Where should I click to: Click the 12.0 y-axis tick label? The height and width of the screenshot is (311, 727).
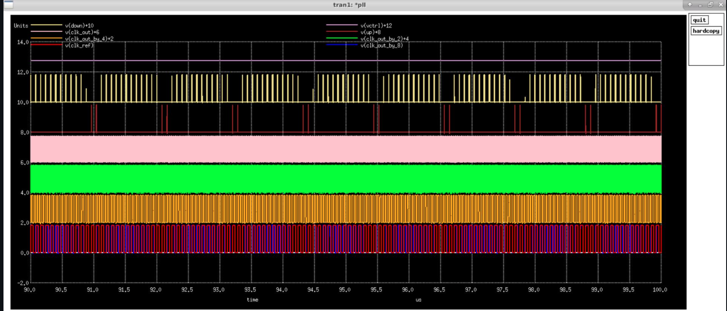[x=23, y=72]
